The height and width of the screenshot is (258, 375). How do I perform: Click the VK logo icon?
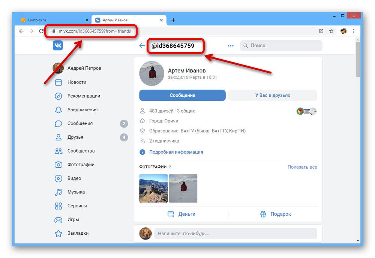[58, 45]
